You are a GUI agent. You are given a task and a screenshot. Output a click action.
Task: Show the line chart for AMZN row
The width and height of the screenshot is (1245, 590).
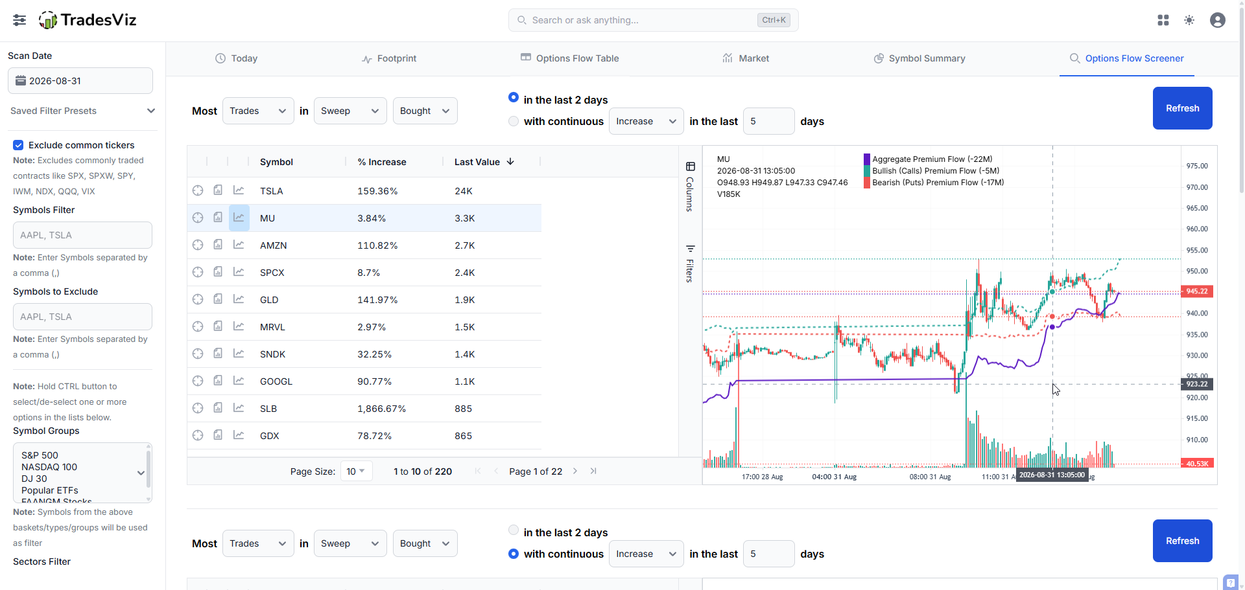pyautogui.click(x=239, y=245)
